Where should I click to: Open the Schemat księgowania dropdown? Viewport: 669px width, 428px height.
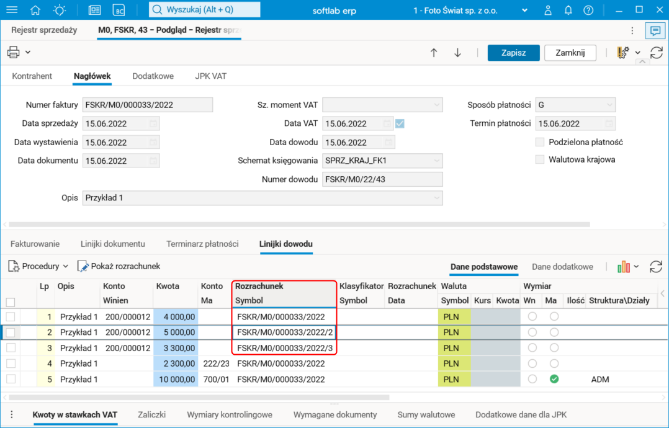[436, 161]
